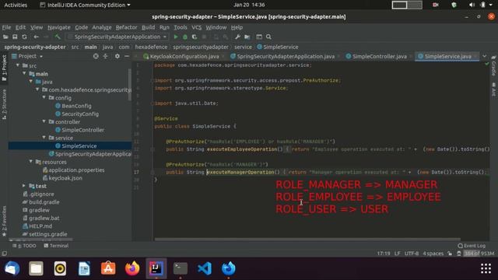This screenshot has width=498, height=280.
Task: Toggle read-only lock icon in status bar
Action: coord(450,254)
